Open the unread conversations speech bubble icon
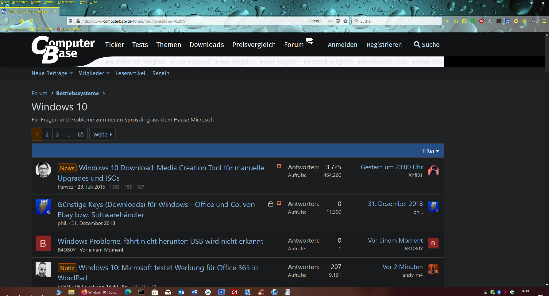Image resolution: width=549 pixels, height=296 pixels. [x=309, y=41]
